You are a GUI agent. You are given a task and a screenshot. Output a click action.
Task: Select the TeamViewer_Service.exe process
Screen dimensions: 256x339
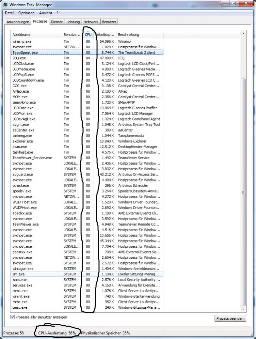click(87, 158)
